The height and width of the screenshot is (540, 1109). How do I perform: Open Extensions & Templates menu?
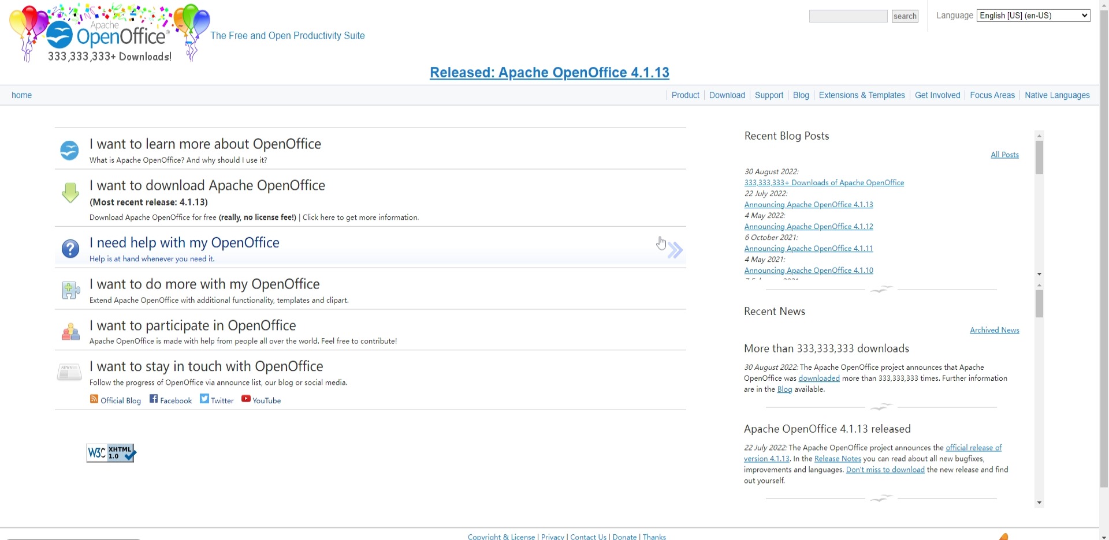click(862, 95)
